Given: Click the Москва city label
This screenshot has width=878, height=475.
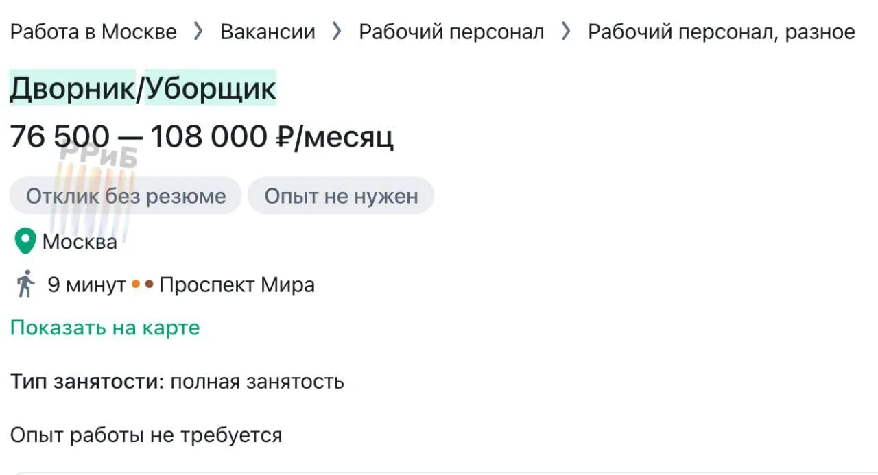Looking at the screenshot, I should pos(80,241).
